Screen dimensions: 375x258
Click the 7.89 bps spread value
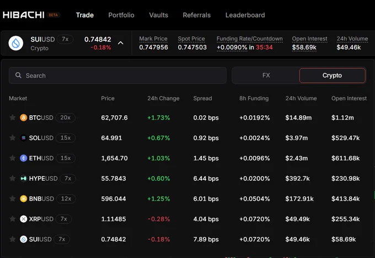click(206, 239)
